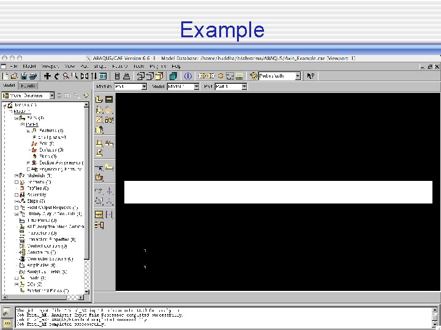Screen dimensions: 441x330
Task: Click the Open database folder icon
Action: pyautogui.click(x=14, y=76)
